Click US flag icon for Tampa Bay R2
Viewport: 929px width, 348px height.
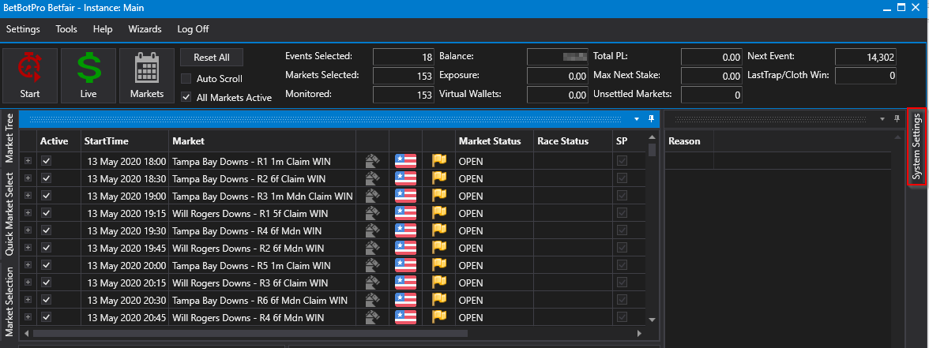click(x=406, y=178)
